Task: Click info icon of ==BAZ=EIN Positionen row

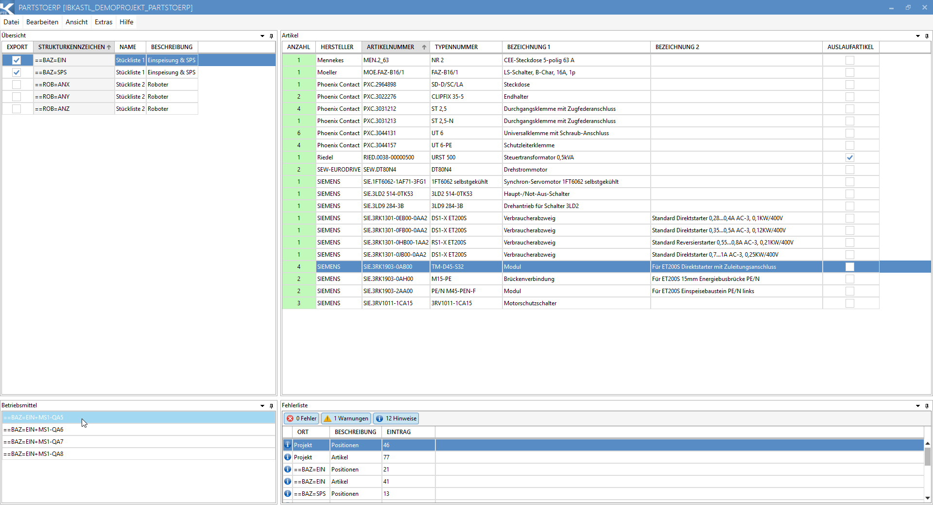Action: point(288,469)
